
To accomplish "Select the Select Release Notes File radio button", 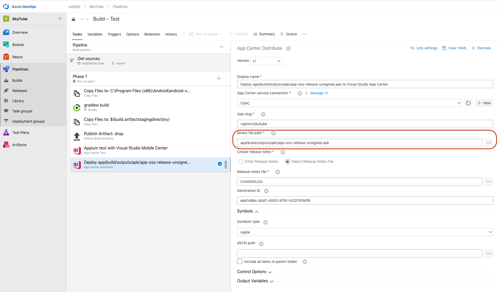I will [x=287, y=161].
